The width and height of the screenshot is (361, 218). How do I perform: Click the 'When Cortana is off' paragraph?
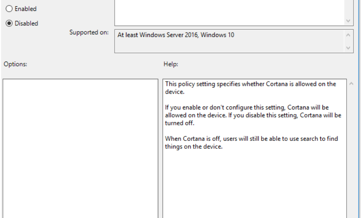tap(251, 143)
